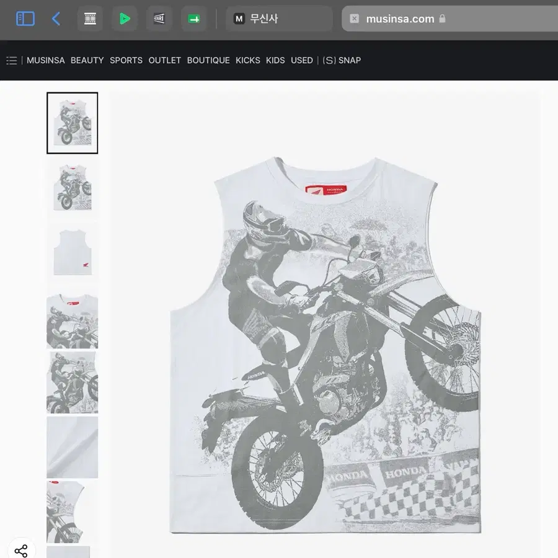
Task: Select the plain fabric texture thumbnail
Action: click(x=73, y=447)
